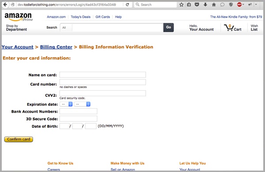Image resolution: width=265 pixels, height=172 pixels.
Task: Follow the Billing Center breadcrumb link
Action: (x=56, y=47)
